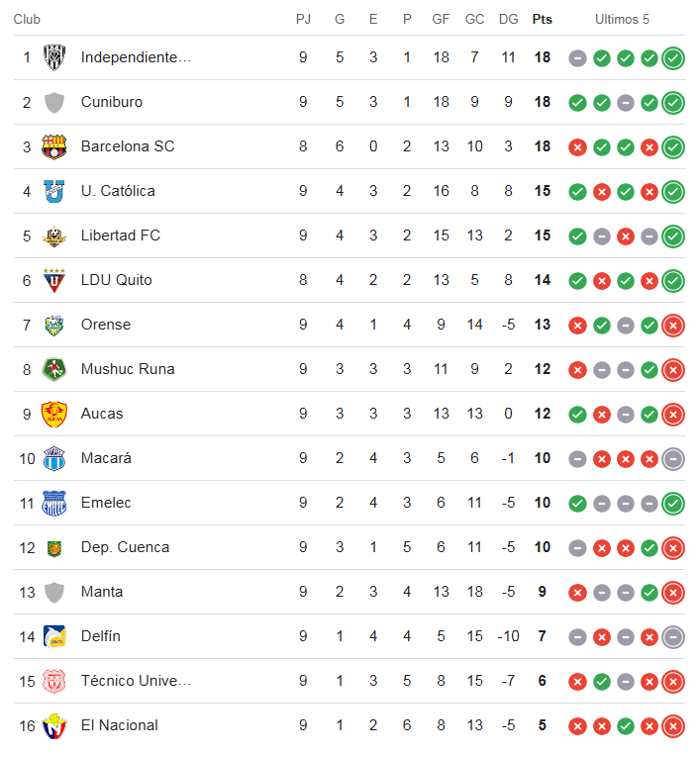The width and height of the screenshot is (700, 757).
Task: Click Orense's most recent loss indicator
Action: pos(673,326)
